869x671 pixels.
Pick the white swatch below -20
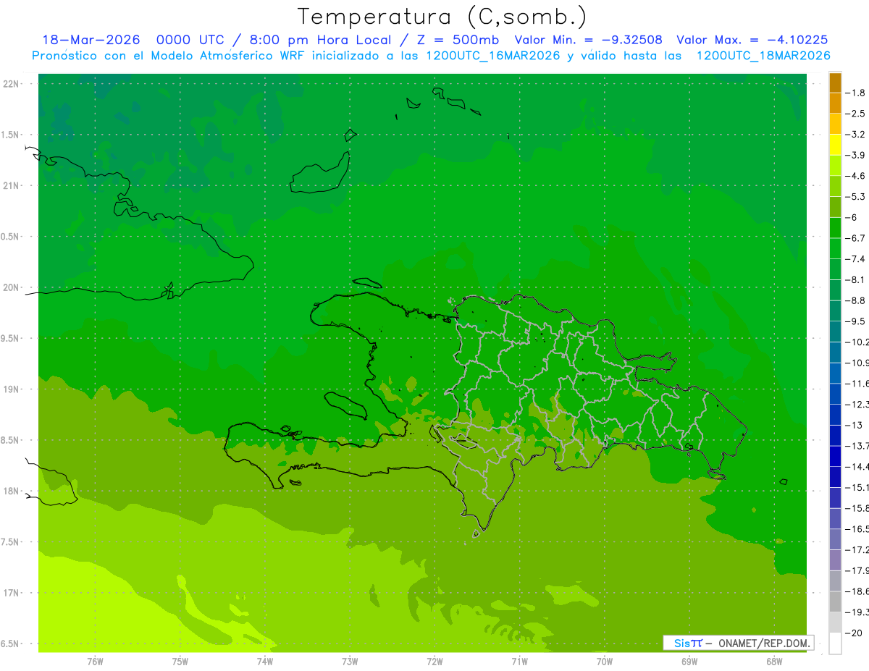click(835, 643)
